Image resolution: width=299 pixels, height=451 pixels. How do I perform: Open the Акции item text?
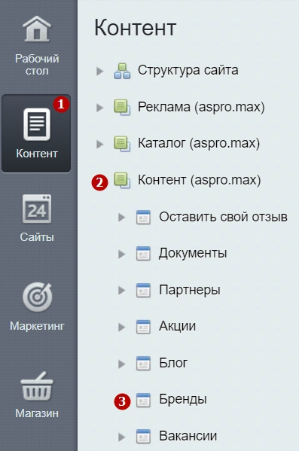pos(177,326)
